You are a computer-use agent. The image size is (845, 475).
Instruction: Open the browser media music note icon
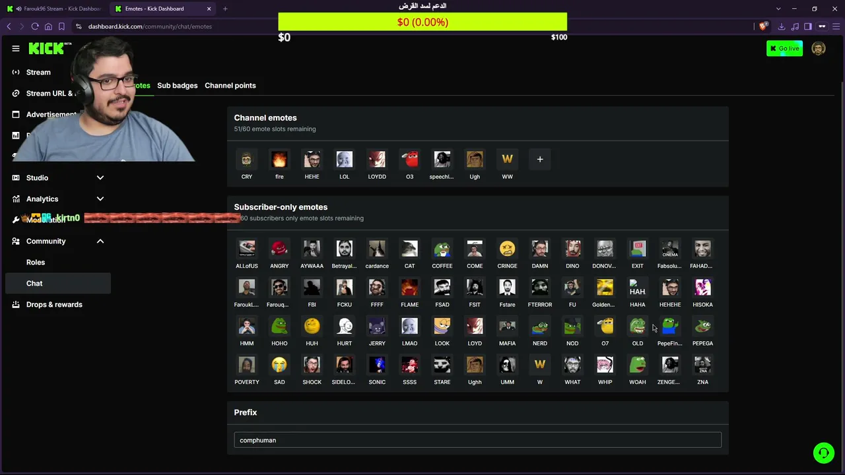click(x=795, y=26)
